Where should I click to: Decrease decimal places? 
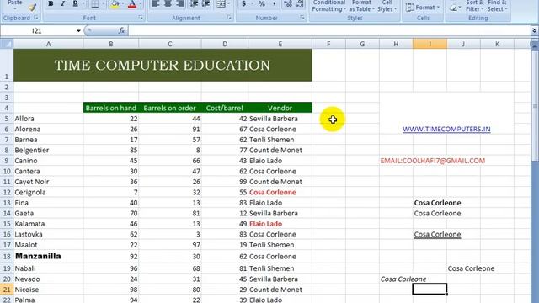300,3
